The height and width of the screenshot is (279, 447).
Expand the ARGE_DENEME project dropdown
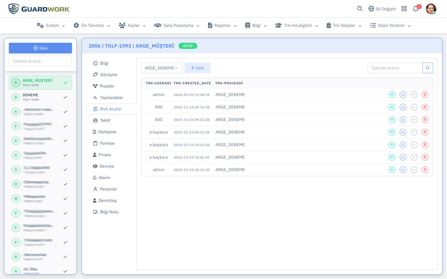click(x=161, y=68)
